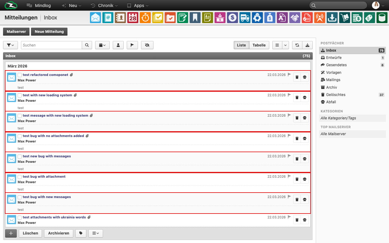389x243 pixels.
Task: Open the Chronik dropdown menu
Action: point(104,5)
